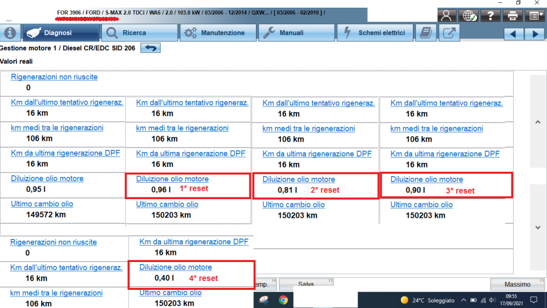Go to previous page with left arrow
Viewport: 547px width, 308px height.
pos(513,34)
